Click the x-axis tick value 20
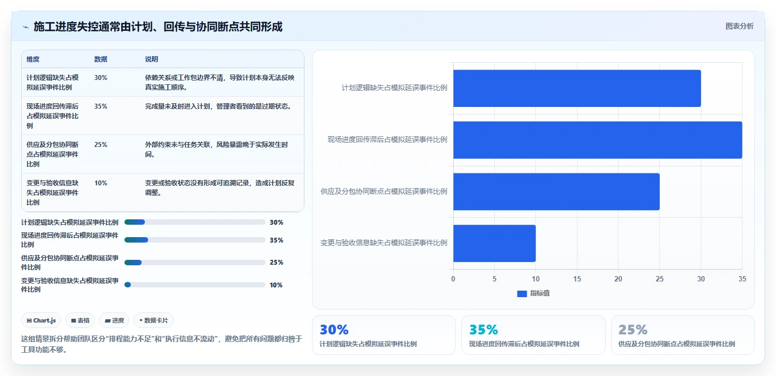 [x=618, y=279]
